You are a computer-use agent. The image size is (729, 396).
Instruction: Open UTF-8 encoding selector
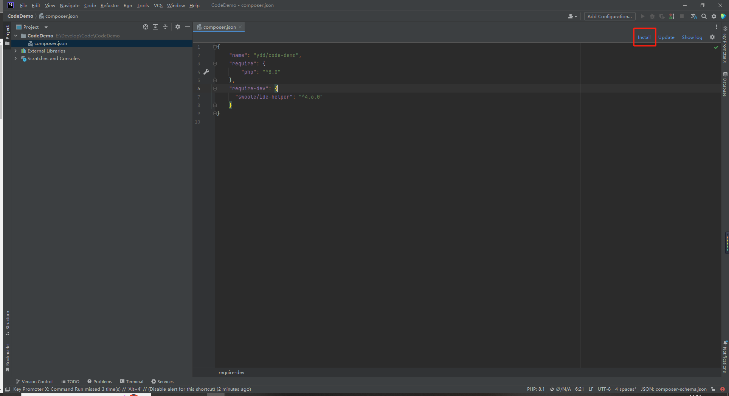[x=604, y=389]
